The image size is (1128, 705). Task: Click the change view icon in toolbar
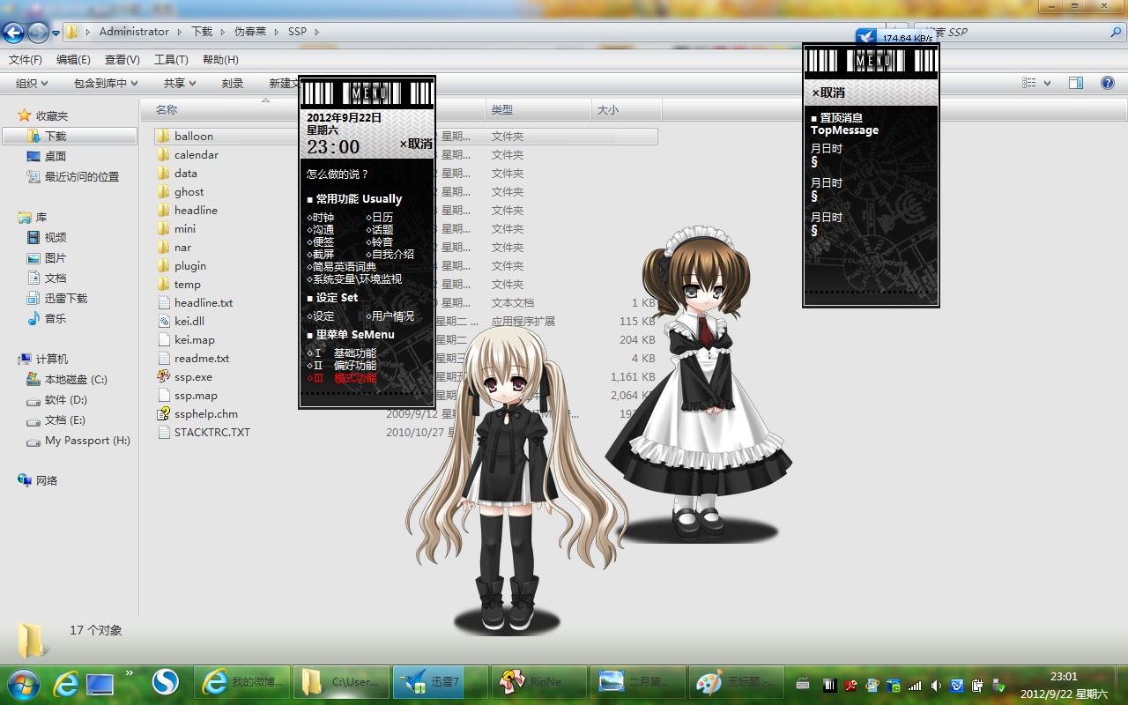point(1029,83)
